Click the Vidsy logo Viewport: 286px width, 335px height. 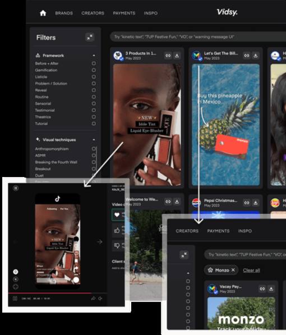(x=227, y=12)
